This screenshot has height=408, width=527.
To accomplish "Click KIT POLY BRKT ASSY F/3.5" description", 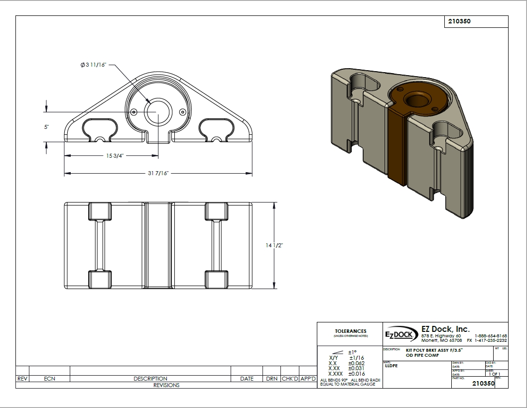I will pyautogui.click(x=434, y=350).
